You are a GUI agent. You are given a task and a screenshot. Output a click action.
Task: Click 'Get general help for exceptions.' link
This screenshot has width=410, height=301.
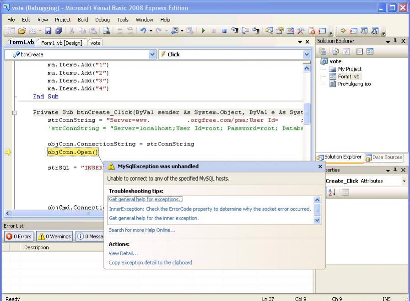click(x=145, y=199)
